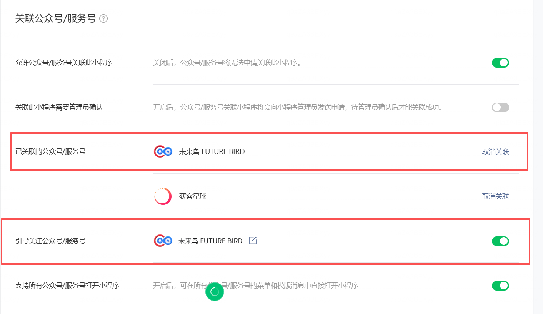This screenshot has width=543, height=314.
Task: Disable 允许公众号/服务号关联此小程序 switch
Action: [x=500, y=63]
